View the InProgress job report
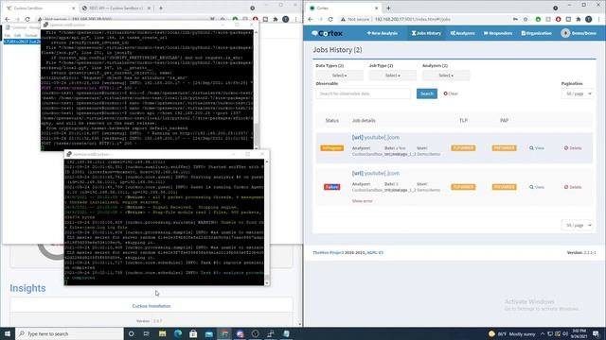The image size is (606, 340). coord(537,148)
